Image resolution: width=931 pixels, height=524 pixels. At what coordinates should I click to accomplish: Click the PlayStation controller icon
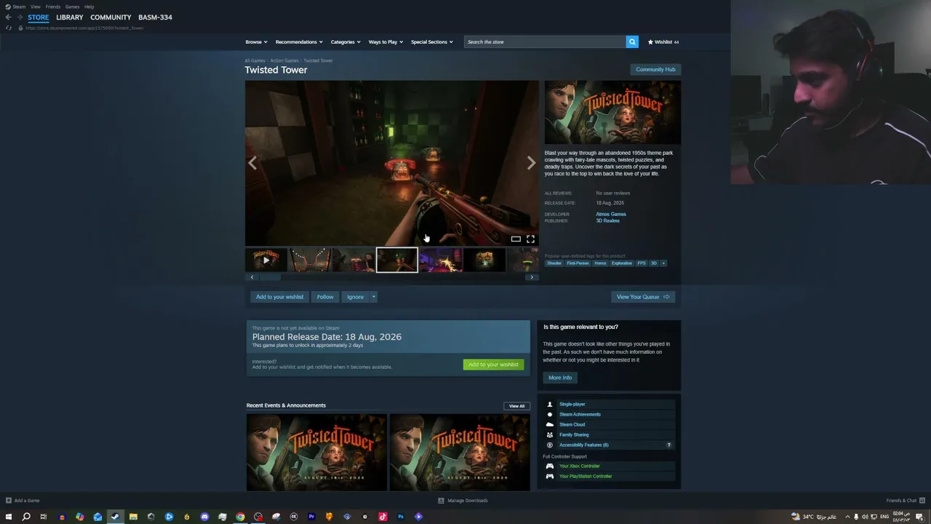[x=550, y=476]
